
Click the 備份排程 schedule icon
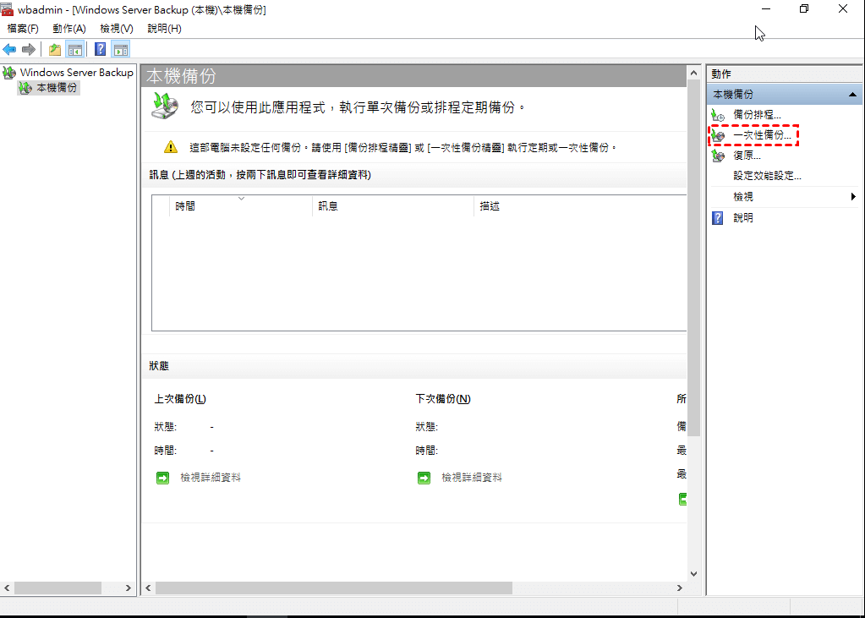click(718, 115)
